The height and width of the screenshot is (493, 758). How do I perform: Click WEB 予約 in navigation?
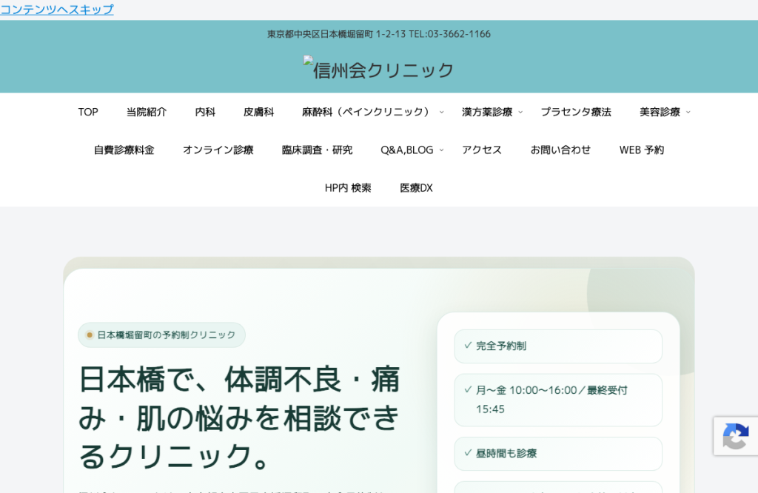[x=642, y=150]
